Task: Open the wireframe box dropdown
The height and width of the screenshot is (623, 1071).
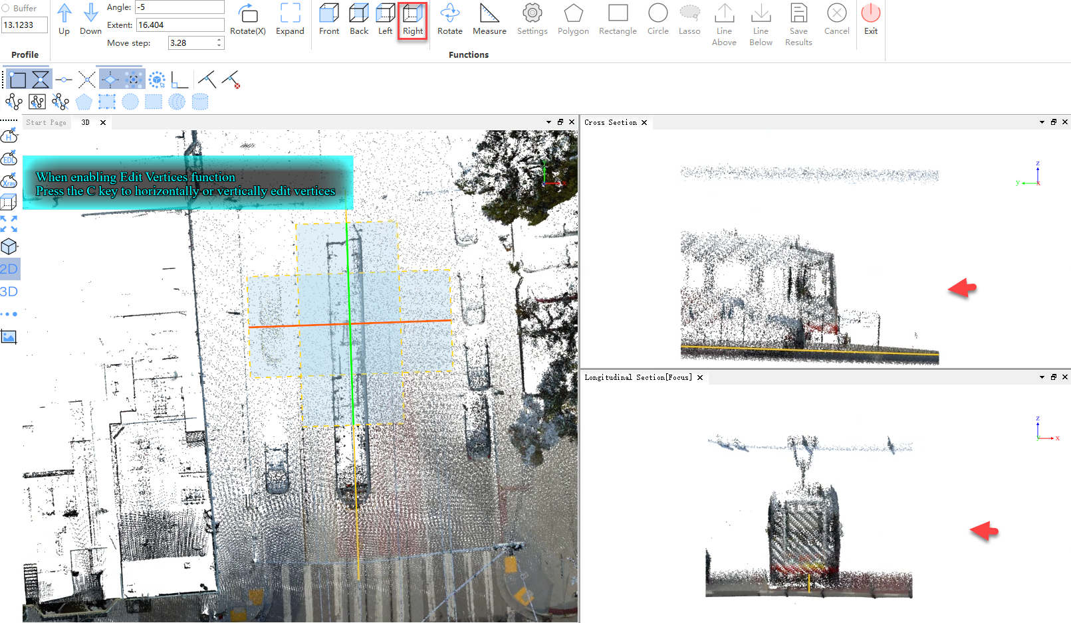Action: [x=9, y=203]
